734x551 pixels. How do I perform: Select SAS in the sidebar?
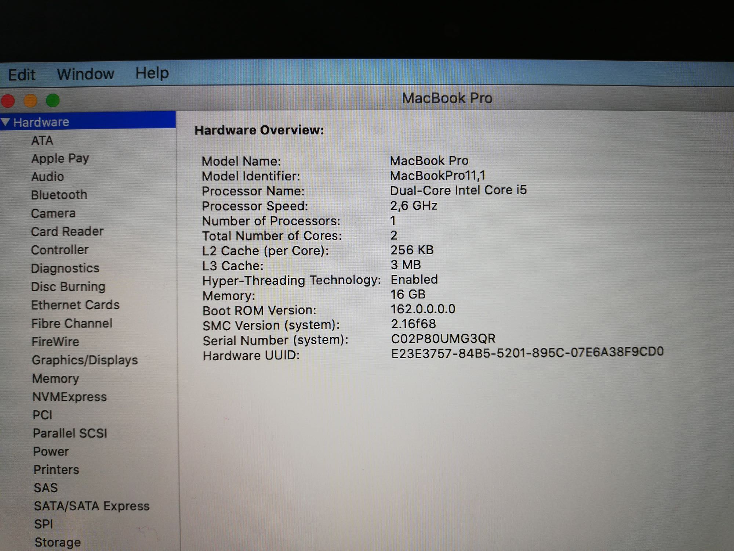46,488
